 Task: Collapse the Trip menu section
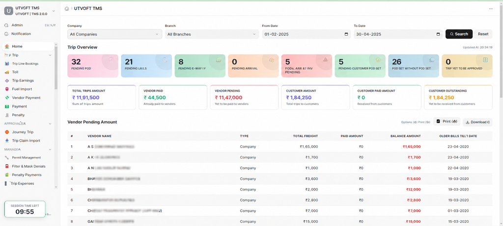[50, 55]
